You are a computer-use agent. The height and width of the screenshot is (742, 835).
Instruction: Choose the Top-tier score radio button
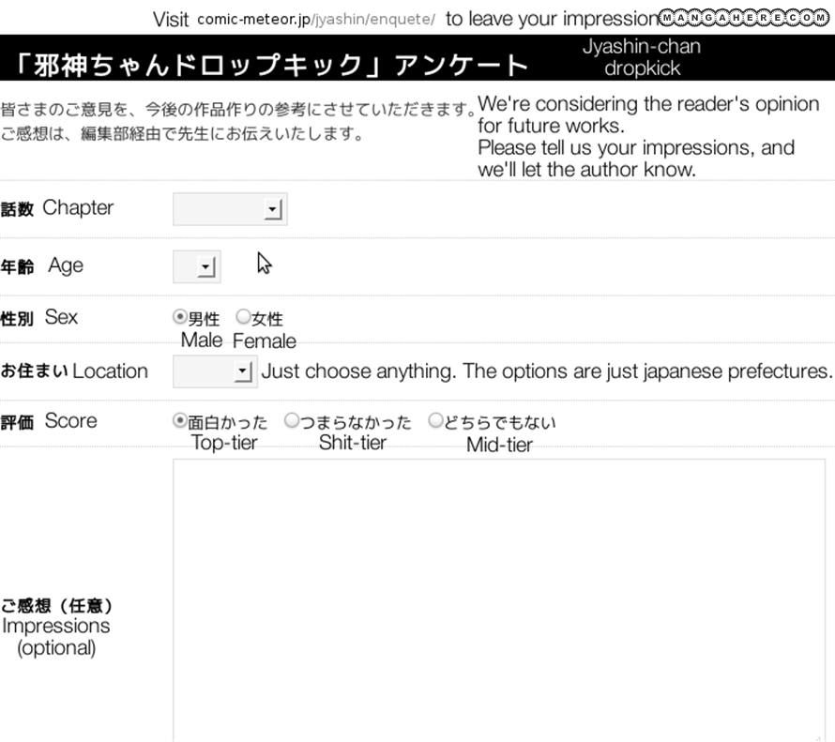(x=180, y=421)
